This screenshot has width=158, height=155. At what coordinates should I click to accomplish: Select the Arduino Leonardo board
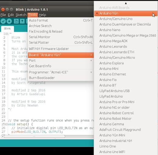pyautogui.click(x=126, y=46)
